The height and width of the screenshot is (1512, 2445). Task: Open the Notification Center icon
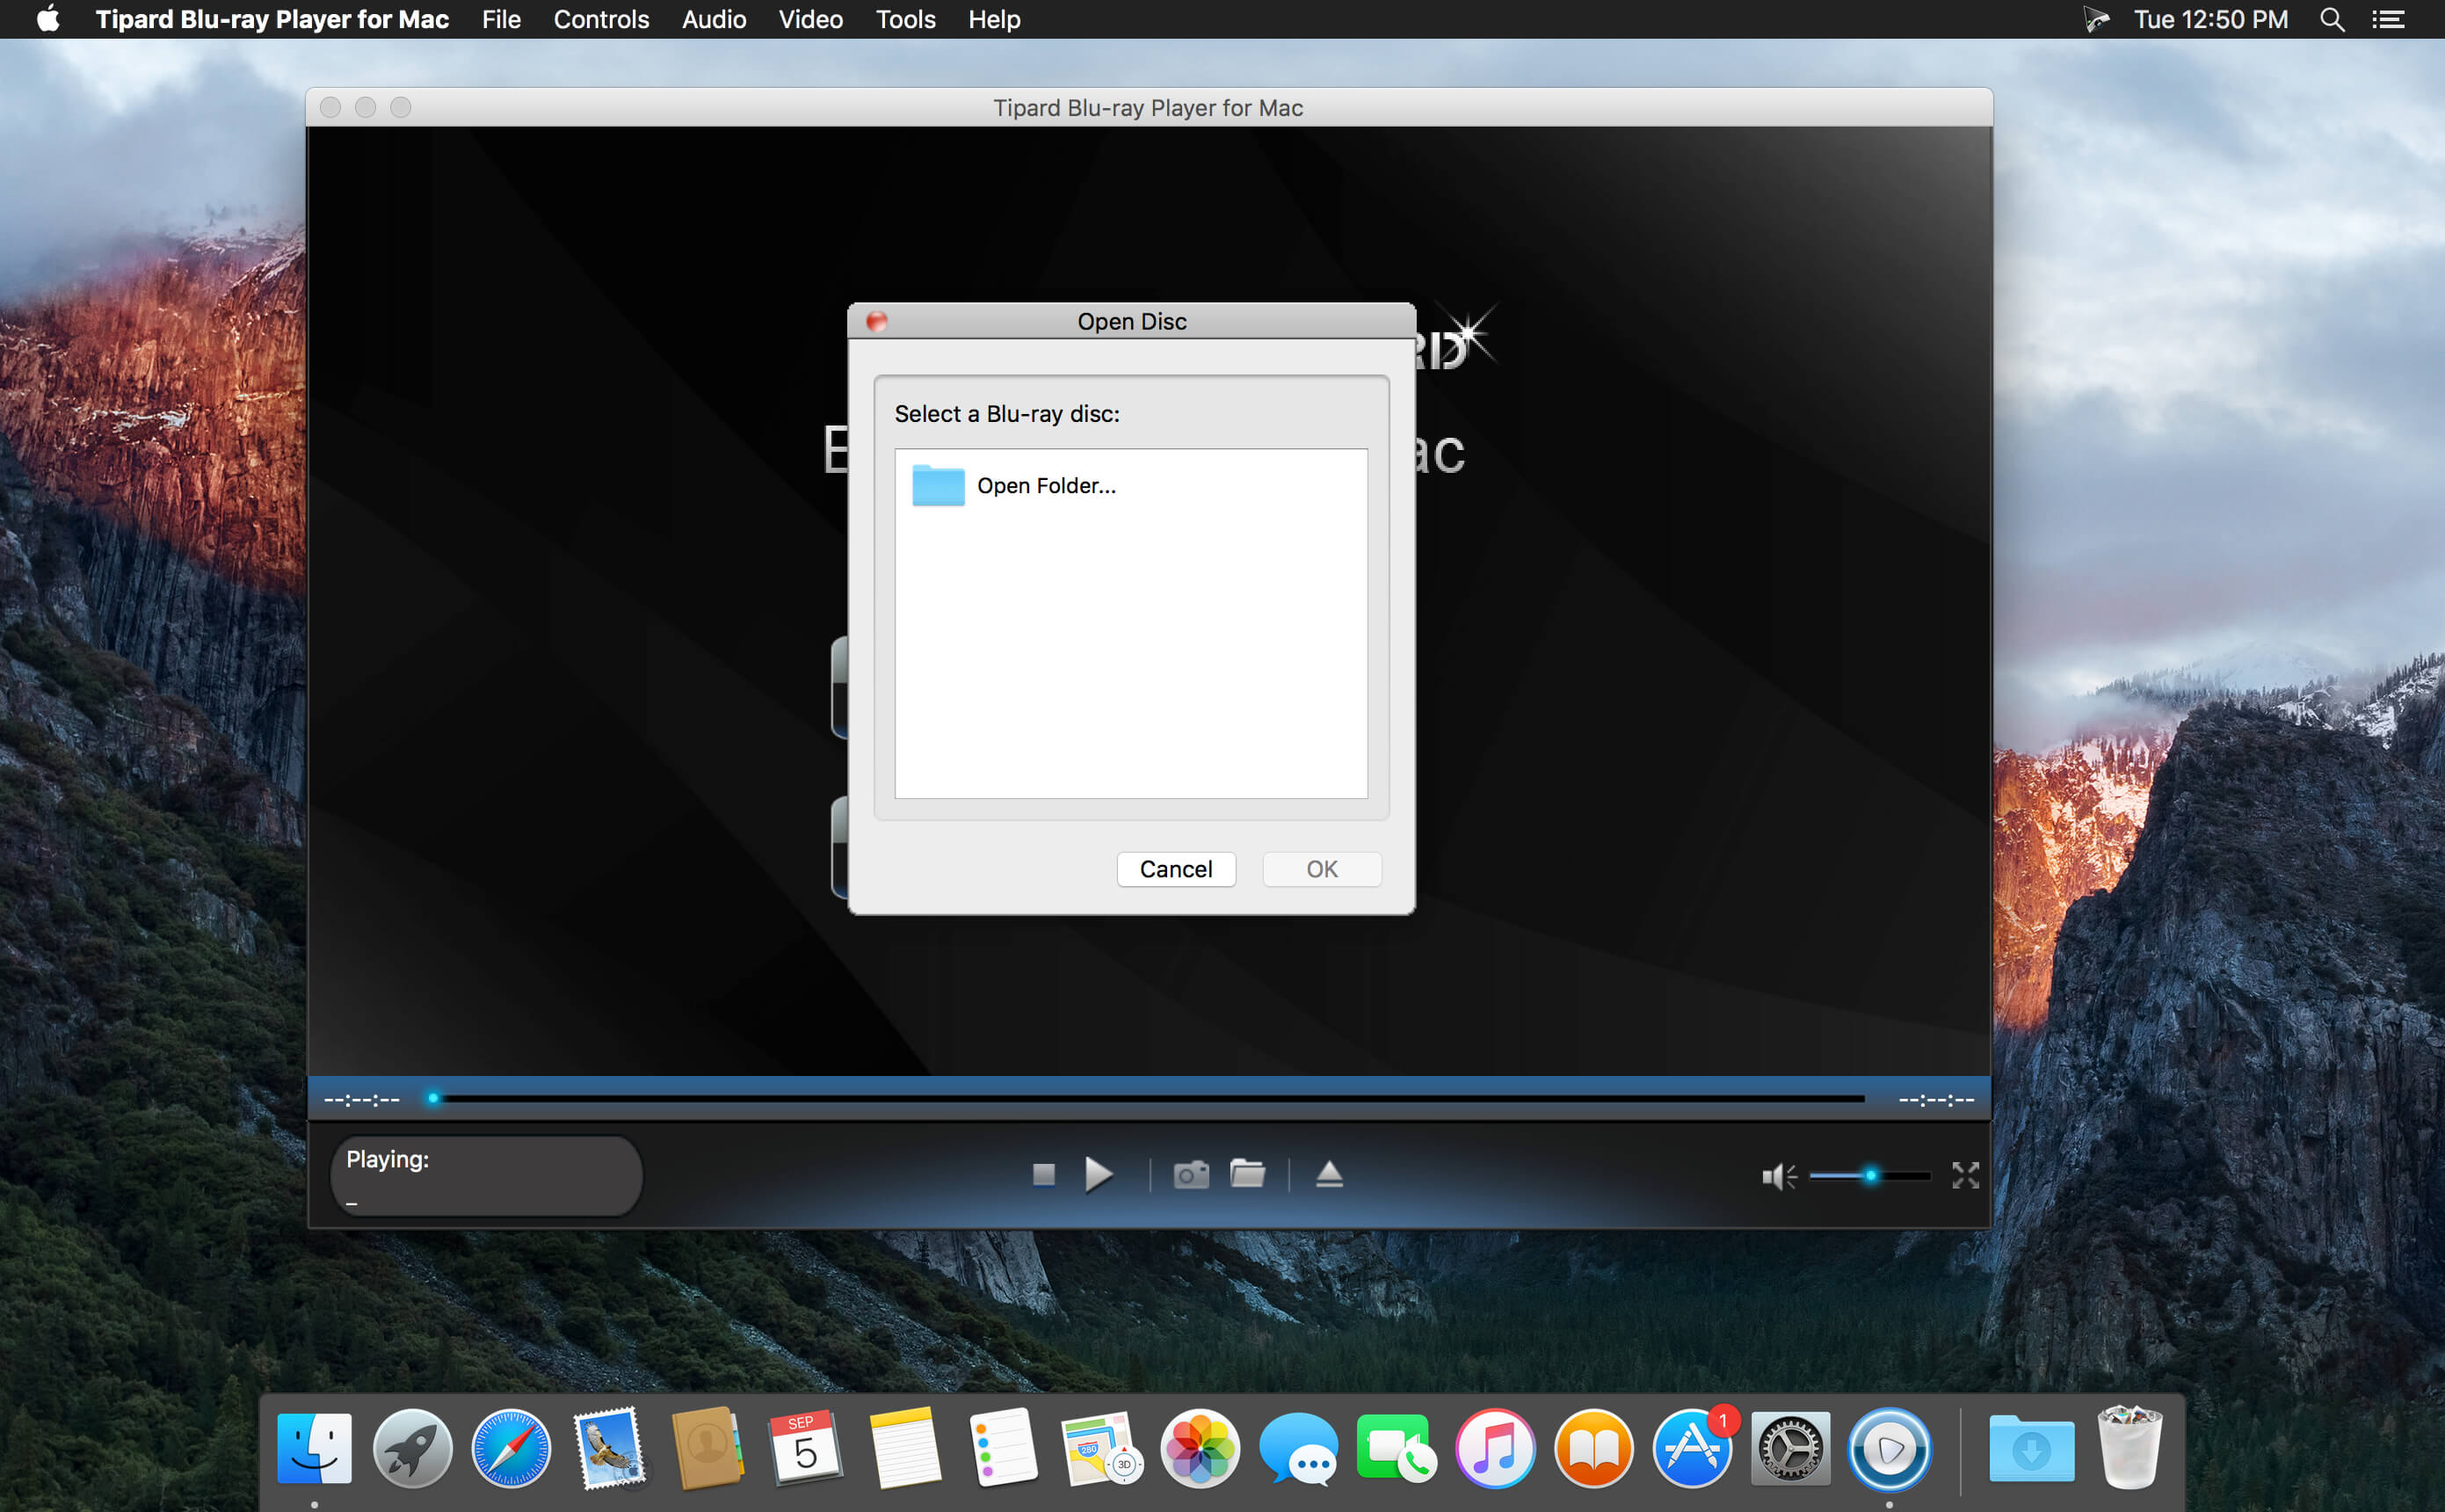coord(2389,19)
